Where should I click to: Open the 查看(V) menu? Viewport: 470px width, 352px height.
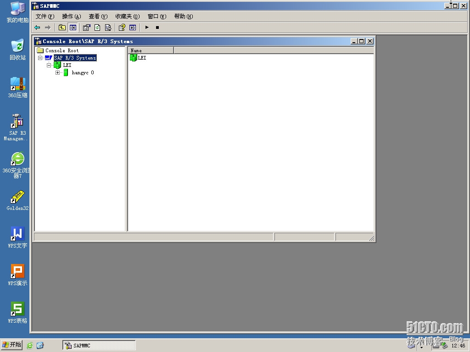98,16
